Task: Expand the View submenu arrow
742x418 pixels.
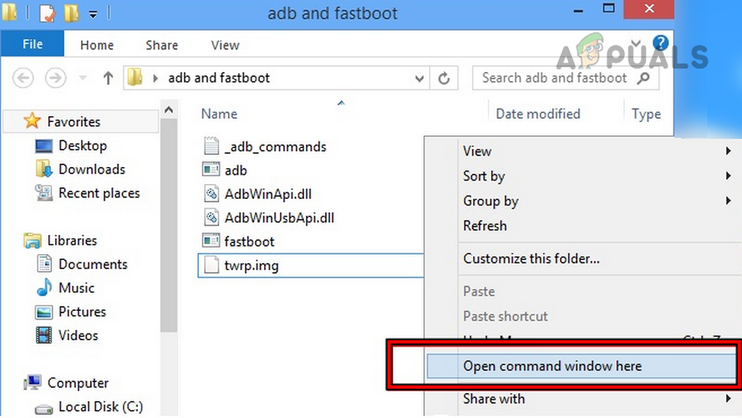Action: click(729, 151)
